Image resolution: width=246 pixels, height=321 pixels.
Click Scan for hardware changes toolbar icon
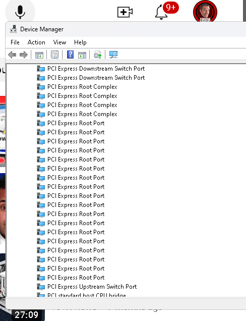coord(113,55)
